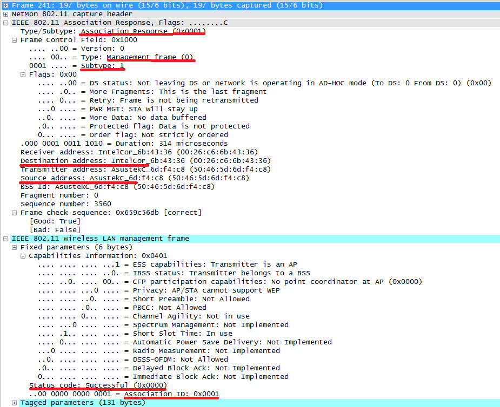This screenshot has height=407, width=500.
Task: Click the Duration: 314 microseconds row
Action: point(123,144)
